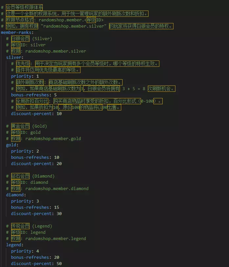This screenshot has width=229, height=267.
Task: Click 'discount-percent: 50' line
Action: pyautogui.click(x=36, y=264)
